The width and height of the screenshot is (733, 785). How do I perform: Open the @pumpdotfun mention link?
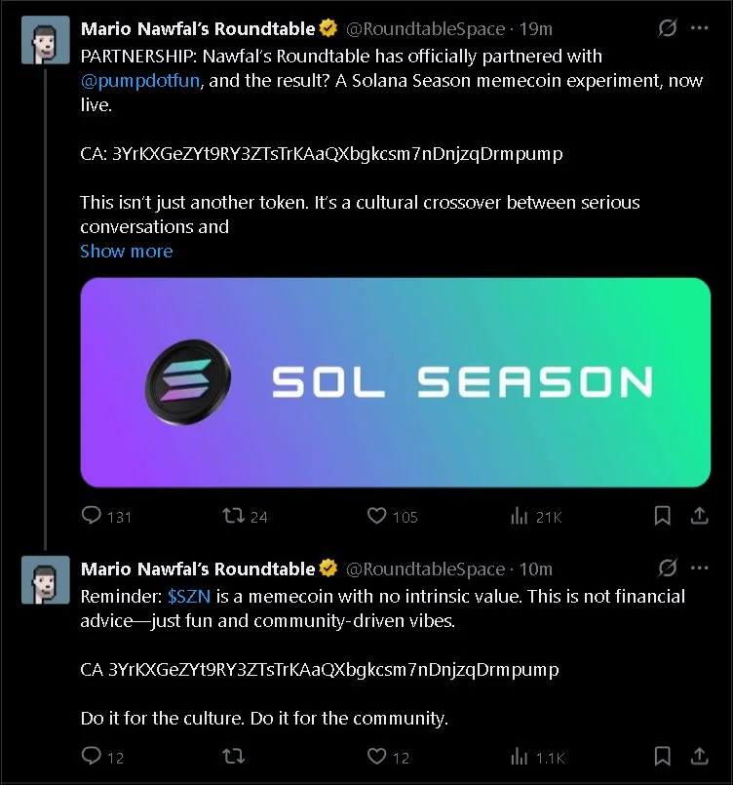pyautogui.click(x=141, y=81)
